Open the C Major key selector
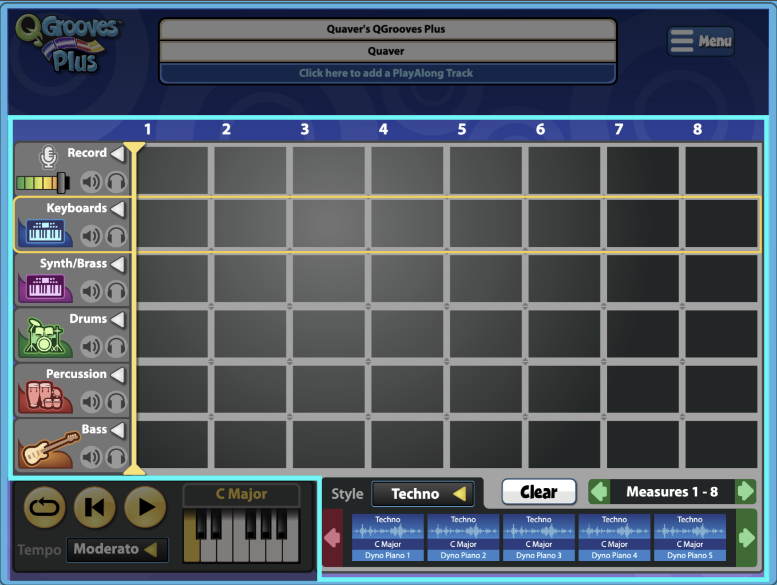The image size is (777, 585). (x=241, y=494)
